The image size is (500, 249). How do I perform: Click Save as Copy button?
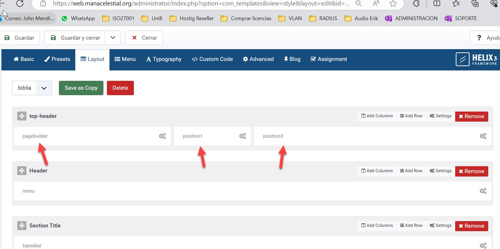click(81, 88)
